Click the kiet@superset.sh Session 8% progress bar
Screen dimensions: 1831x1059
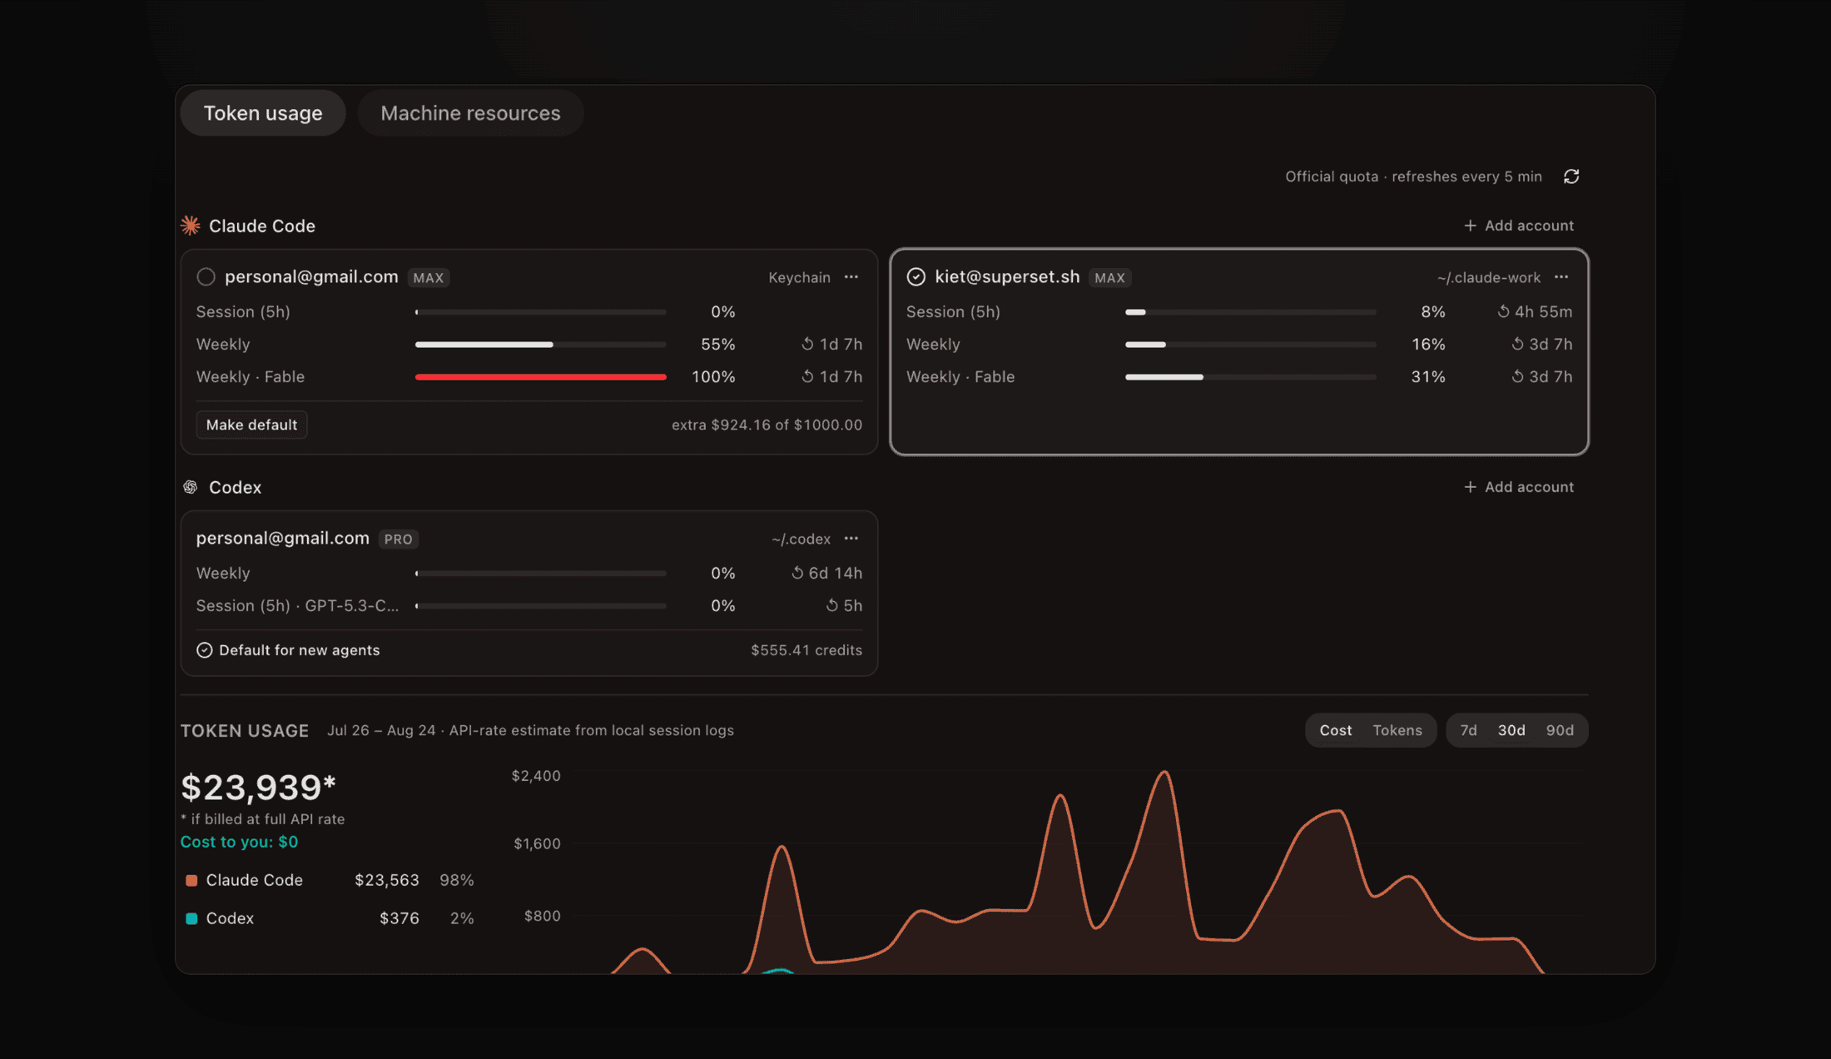coord(1251,312)
